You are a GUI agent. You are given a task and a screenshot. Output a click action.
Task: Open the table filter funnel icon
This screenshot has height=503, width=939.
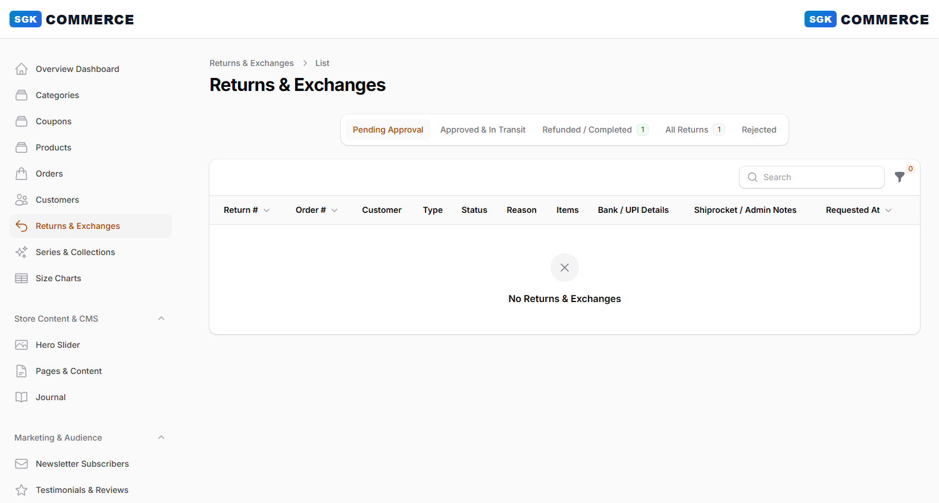[x=900, y=177]
